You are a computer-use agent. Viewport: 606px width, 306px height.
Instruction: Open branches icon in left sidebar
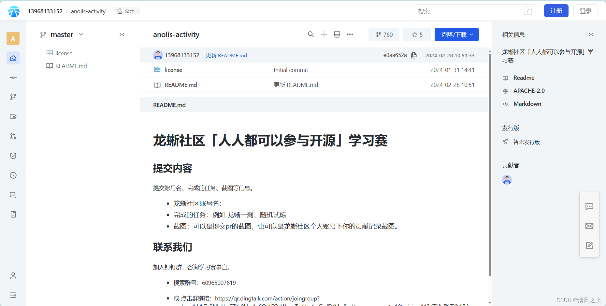pyautogui.click(x=13, y=97)
